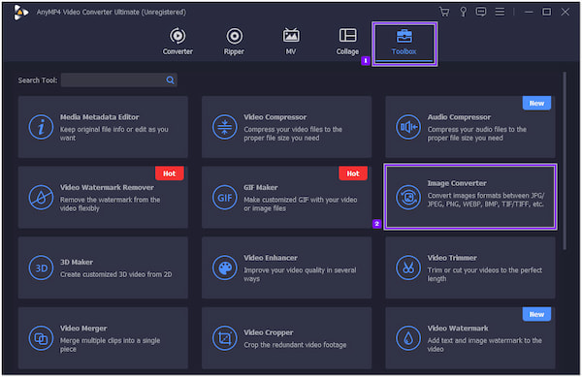This screenshot has width=582, height=377.
Task: Open the Converter tab
Action: pos(178,42)
